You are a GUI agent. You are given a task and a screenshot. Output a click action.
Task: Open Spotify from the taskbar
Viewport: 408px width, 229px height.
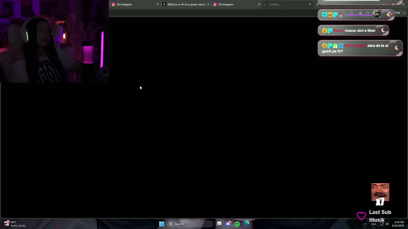[x=237, y=224]
